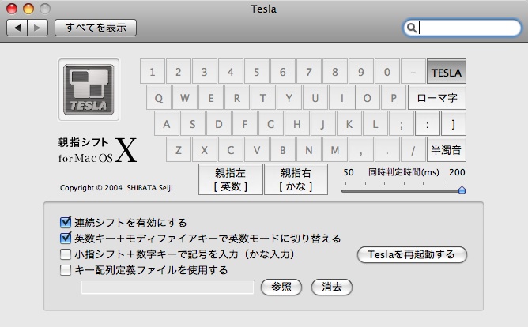Click the 9 key on the keyboard layout
Viewport: 528px width, 327px height.
pyautogui.click(x=361, y=71)
